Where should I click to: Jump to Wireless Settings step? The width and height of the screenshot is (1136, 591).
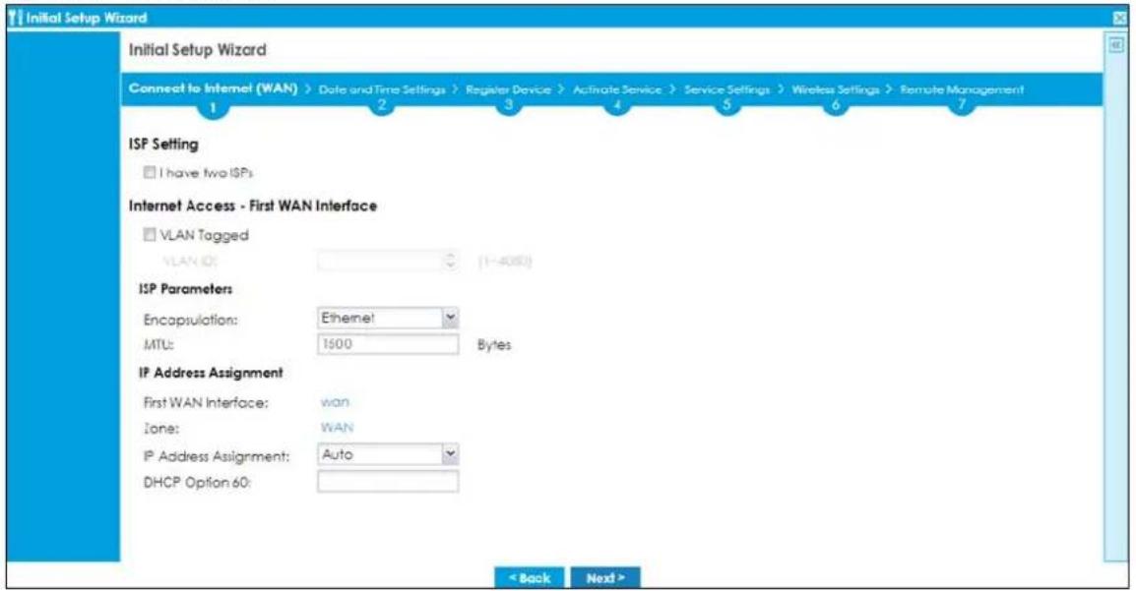pyautogui.click(x=836, y=89)
